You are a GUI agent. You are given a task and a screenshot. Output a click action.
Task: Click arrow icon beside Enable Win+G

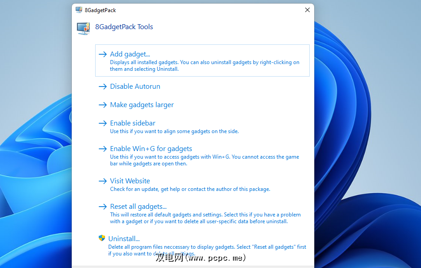(103, 149)
